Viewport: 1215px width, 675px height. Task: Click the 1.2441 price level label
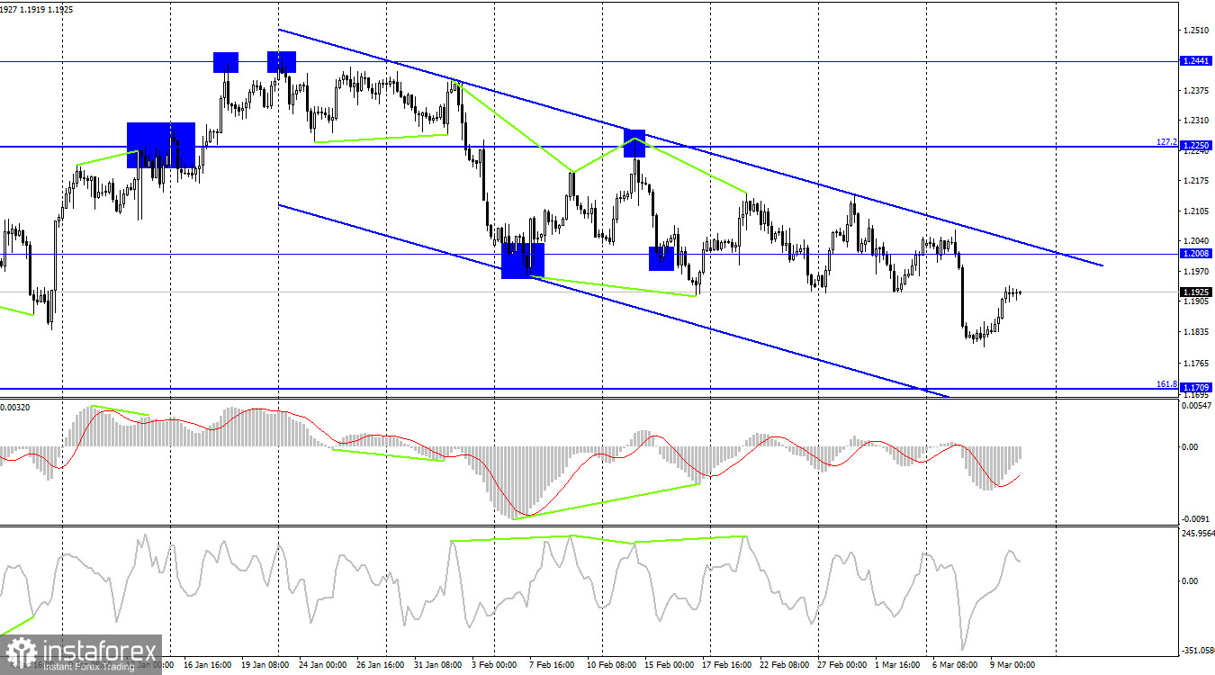pyautogui.click(x=1195, y=60)
